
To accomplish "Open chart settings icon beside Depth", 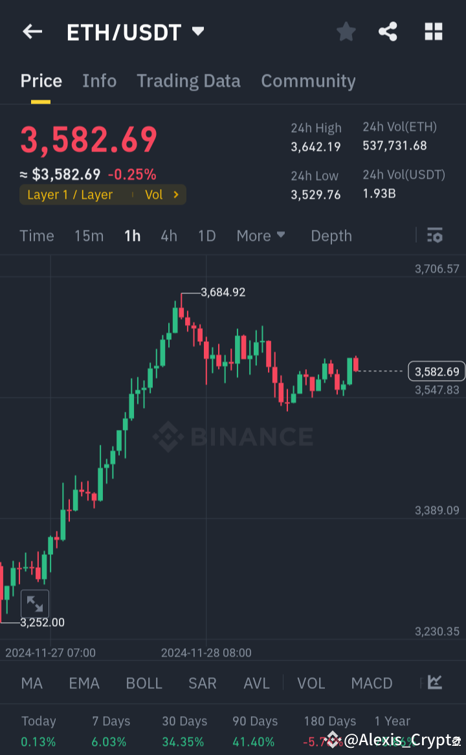I will (x=434, y=236).
